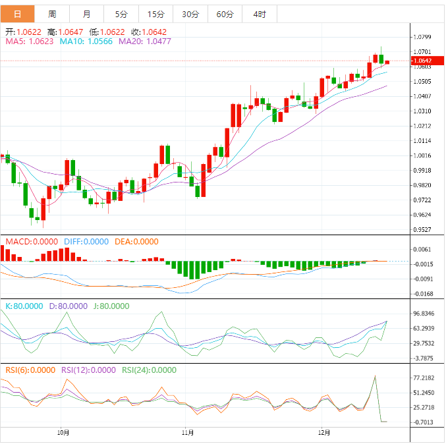The width and height of the screenshot is (448, 448).
Task: Switch to the 周 weekly tab
Action: (52, 14)
